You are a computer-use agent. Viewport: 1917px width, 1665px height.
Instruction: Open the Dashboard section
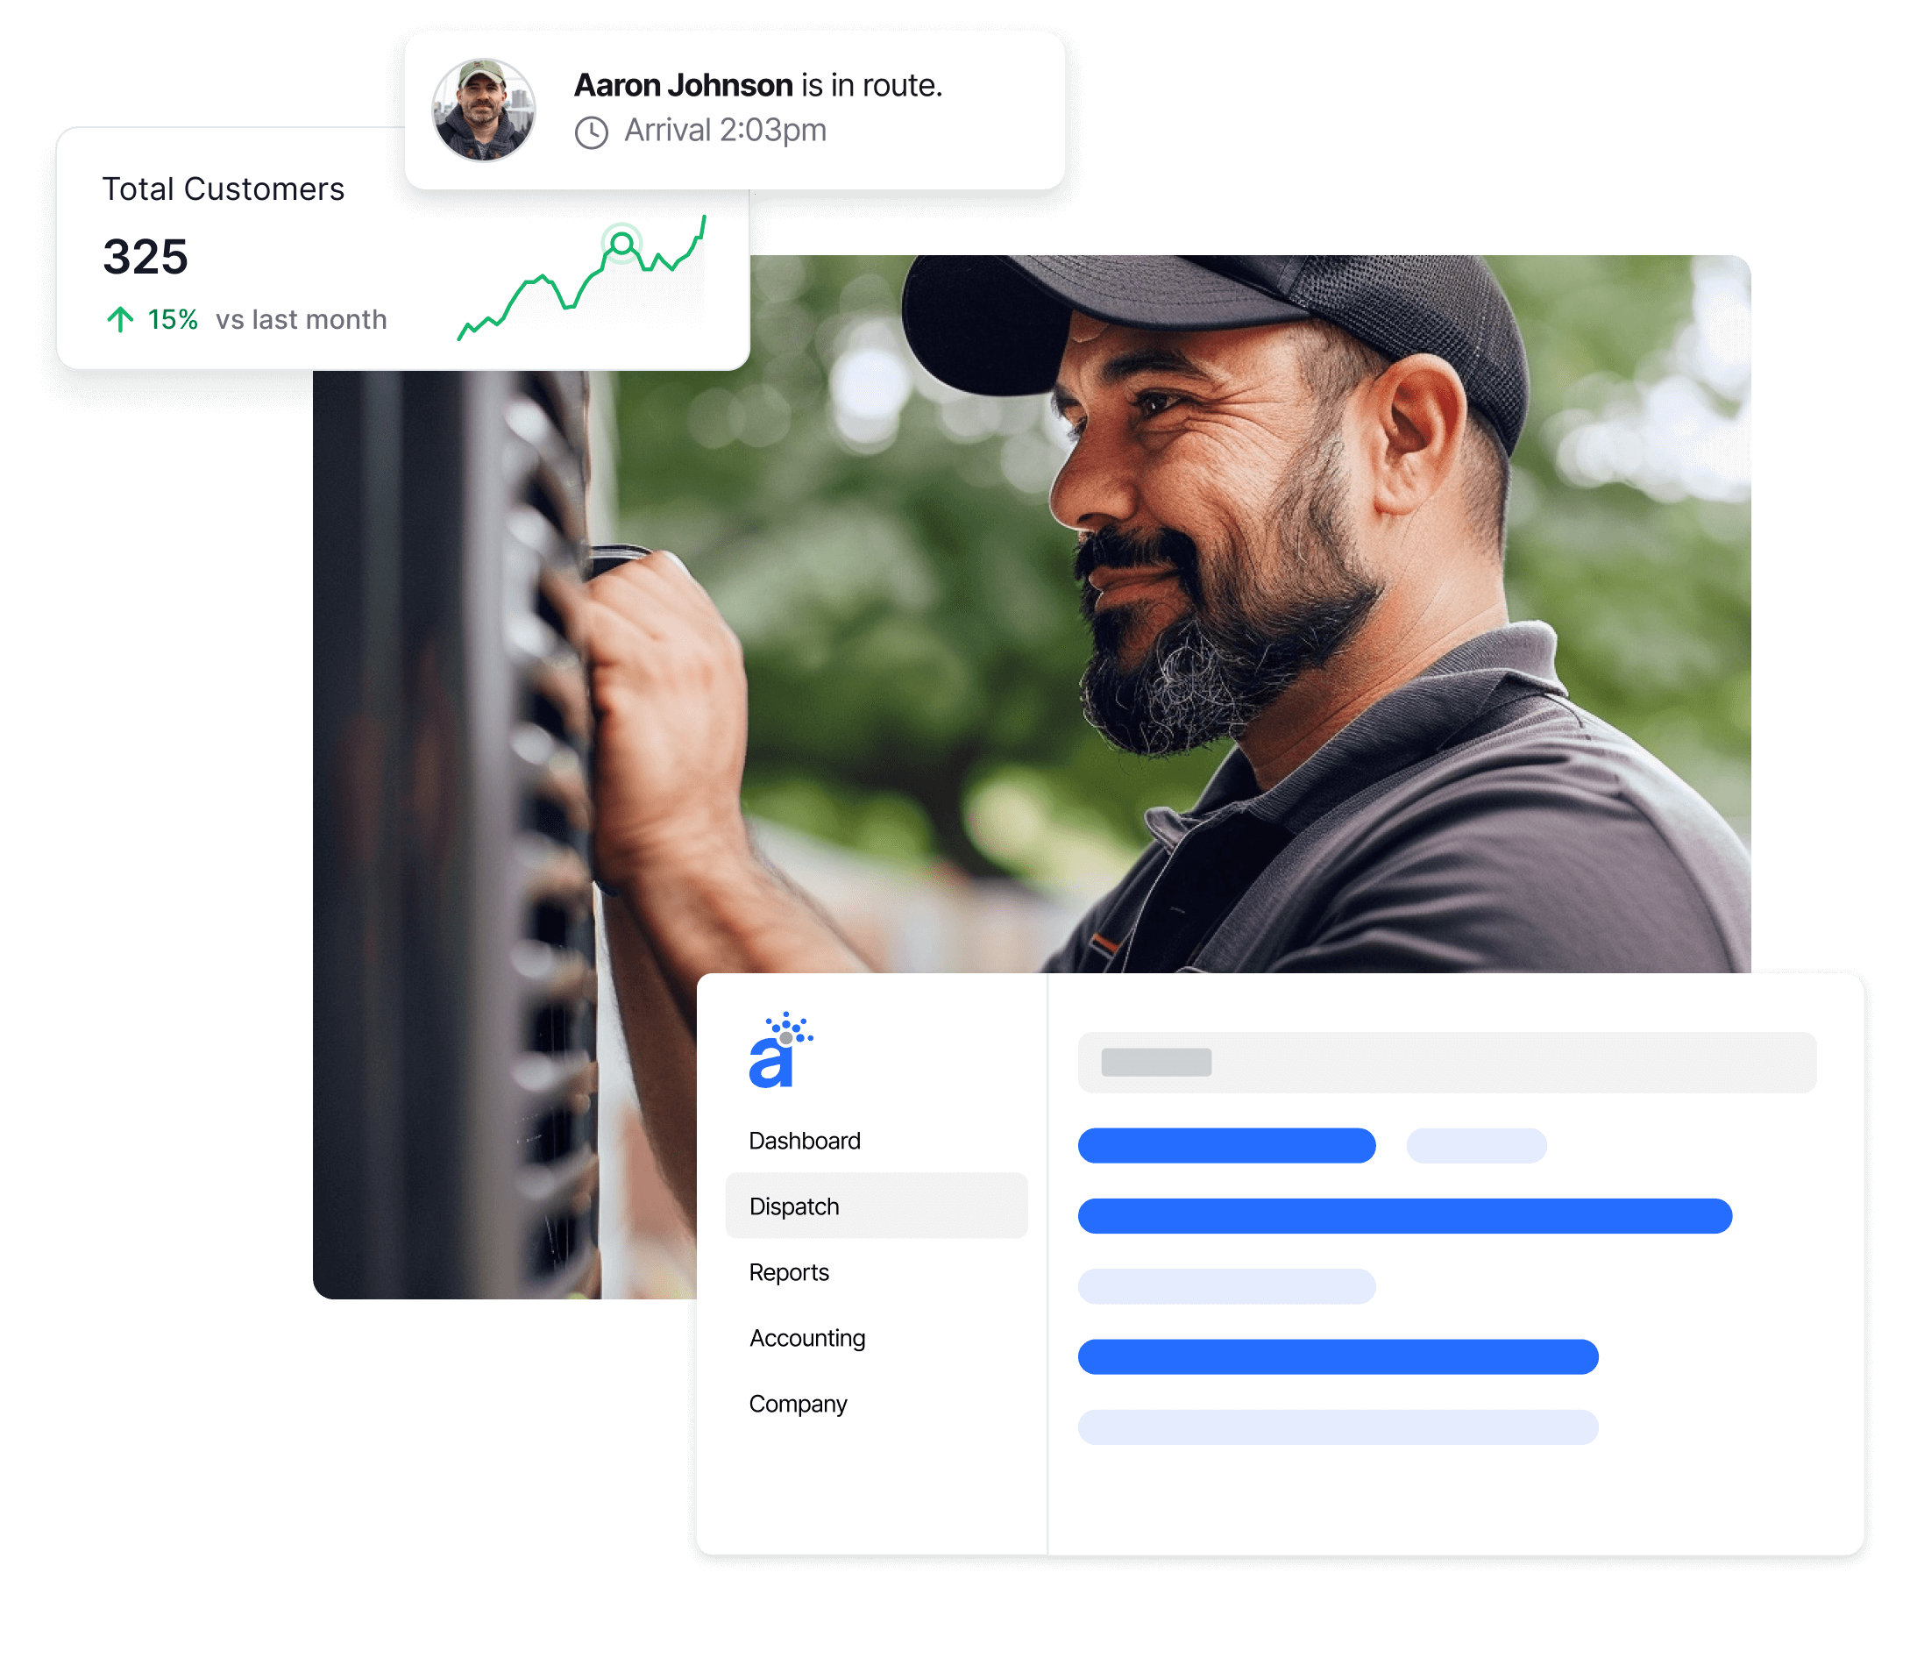point(806,1142)
